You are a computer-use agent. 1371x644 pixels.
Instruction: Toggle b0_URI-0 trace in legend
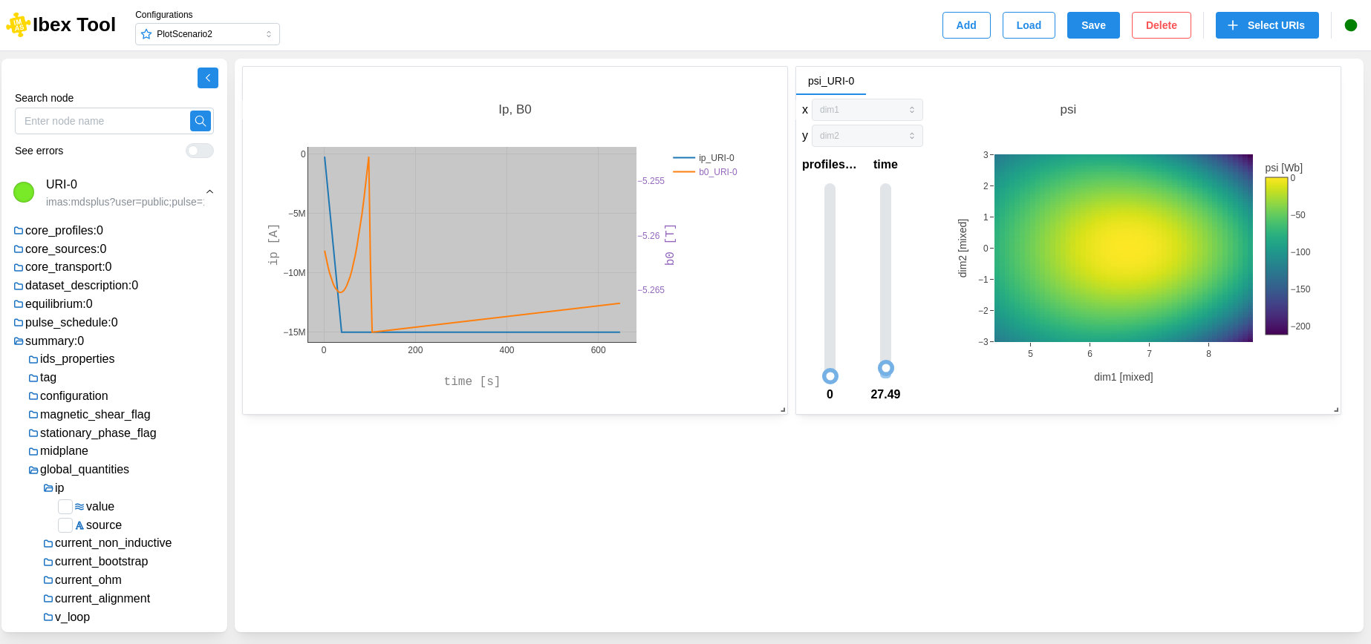pyautogui.click(x=705, y=172)
